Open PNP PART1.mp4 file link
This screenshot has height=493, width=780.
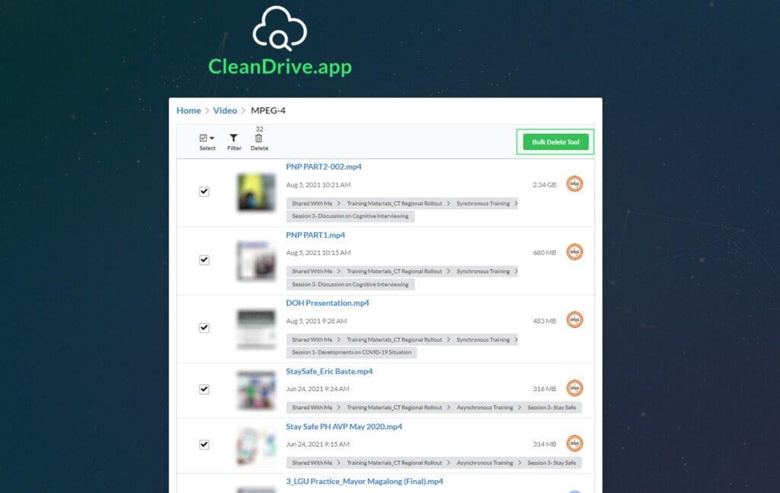[315, 235]
